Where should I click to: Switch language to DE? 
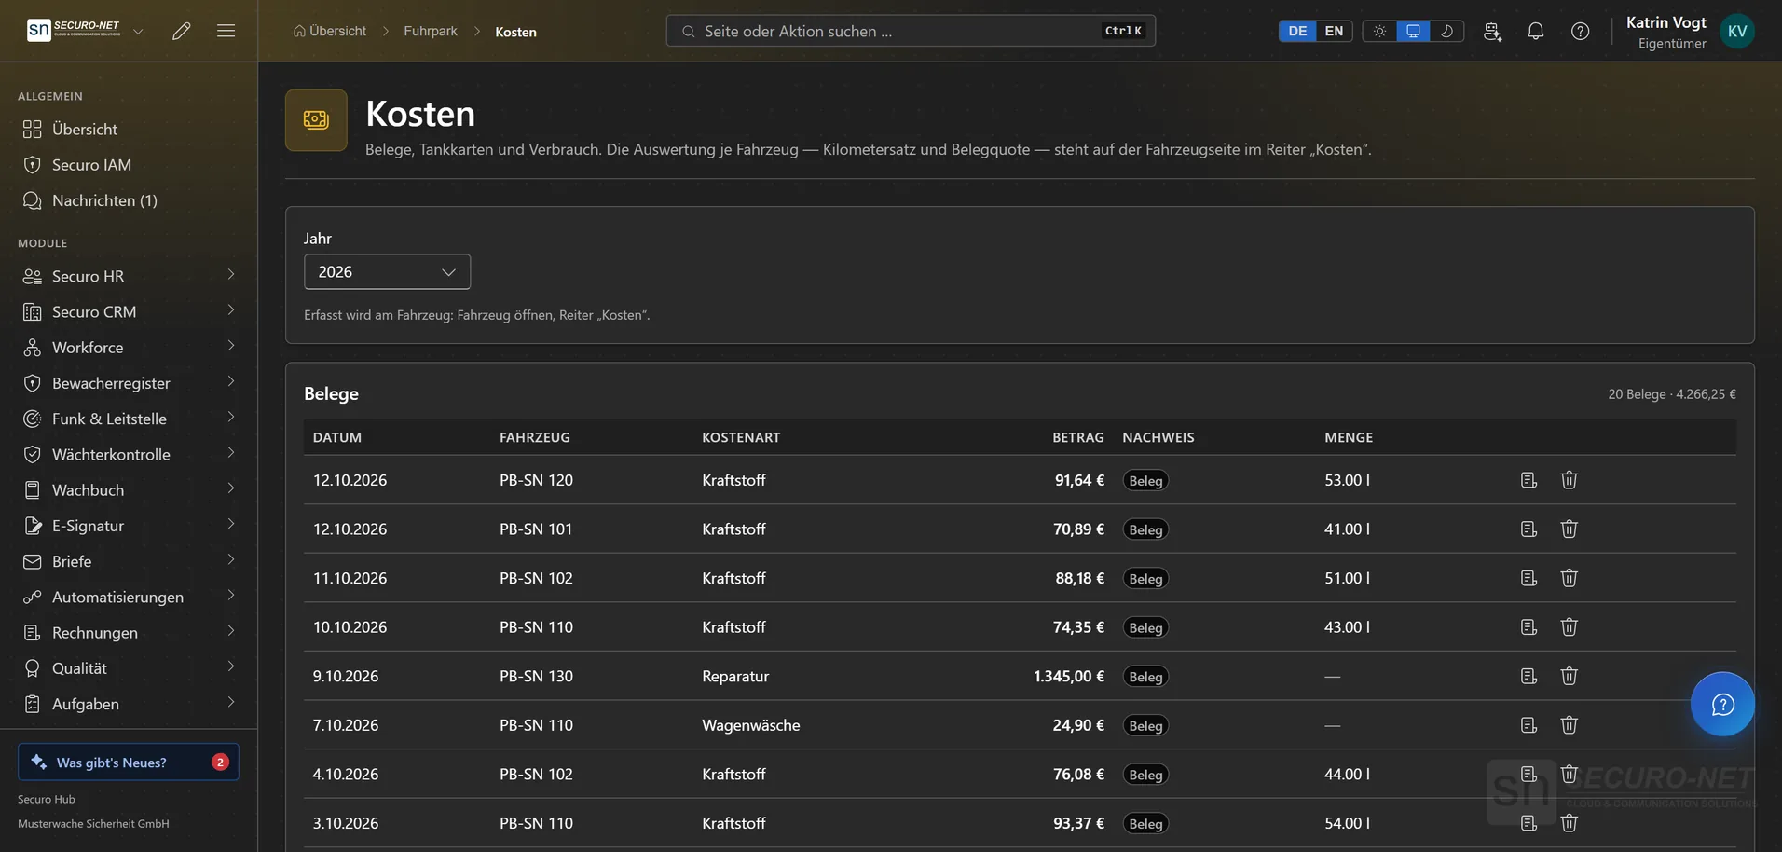pyautogui.click(x=1297, y=31)
